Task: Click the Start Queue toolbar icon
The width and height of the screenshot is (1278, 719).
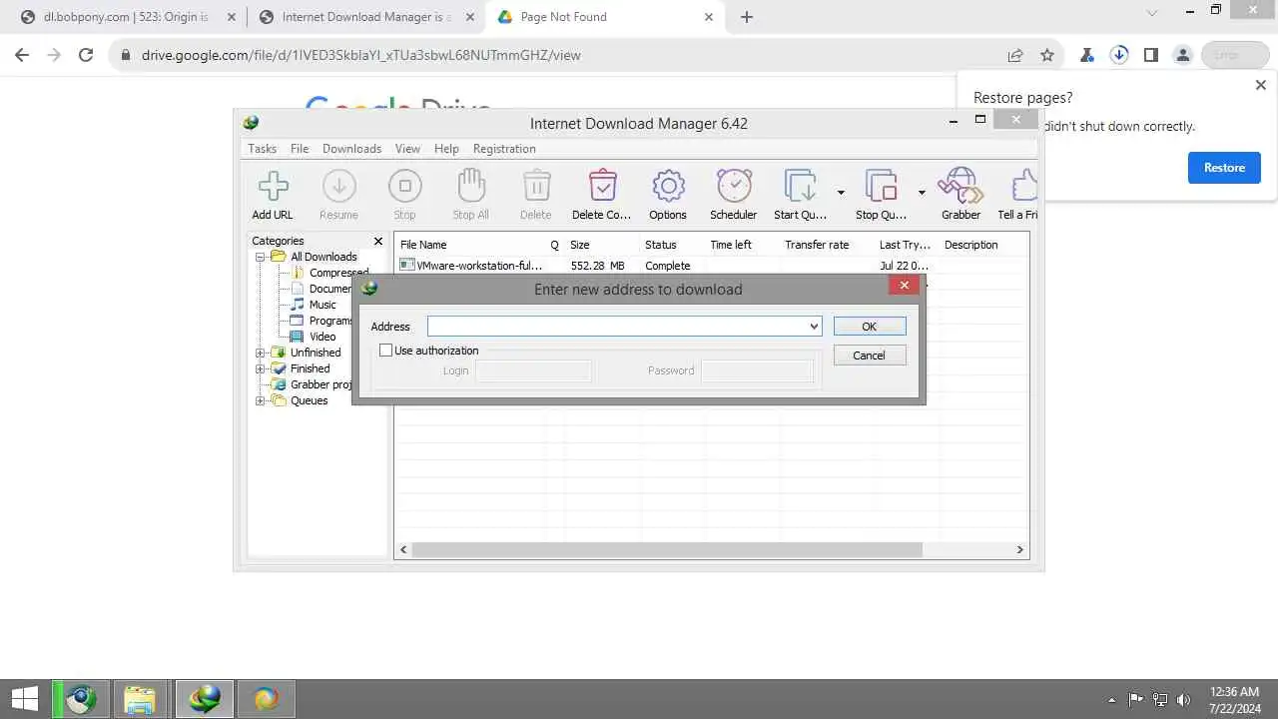Action: [800, 186]
